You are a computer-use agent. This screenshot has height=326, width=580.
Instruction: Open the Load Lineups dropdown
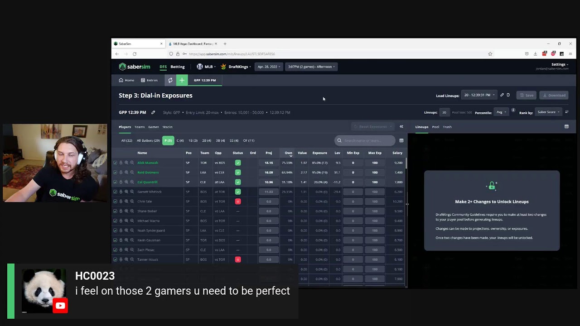[x=479, y=95]
